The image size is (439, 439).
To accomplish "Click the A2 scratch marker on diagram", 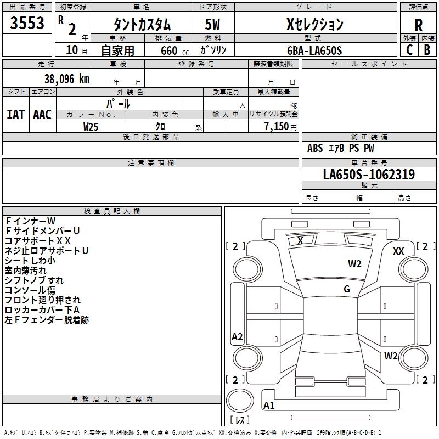I will click(237, 337).
